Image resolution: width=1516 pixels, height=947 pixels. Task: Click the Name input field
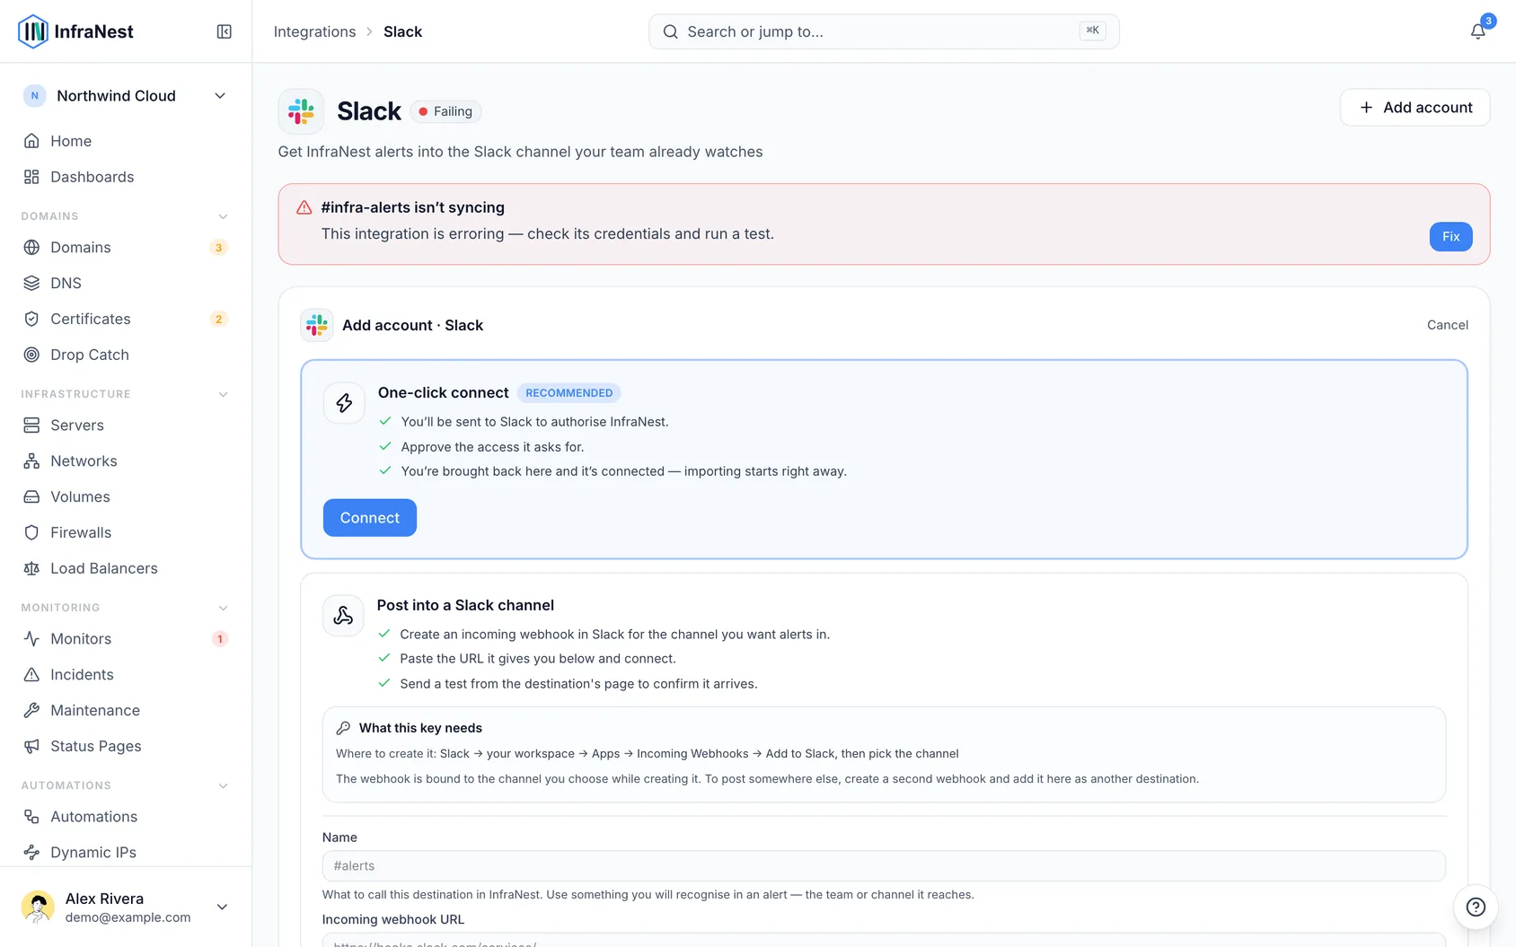(884, 866)
